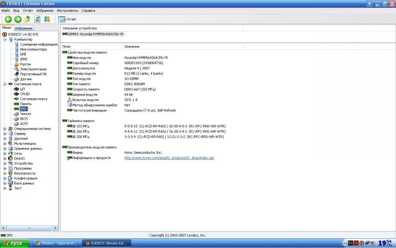
Task: Click the green Forward arrow toolbar icon
Action: [x=18, y=19]
